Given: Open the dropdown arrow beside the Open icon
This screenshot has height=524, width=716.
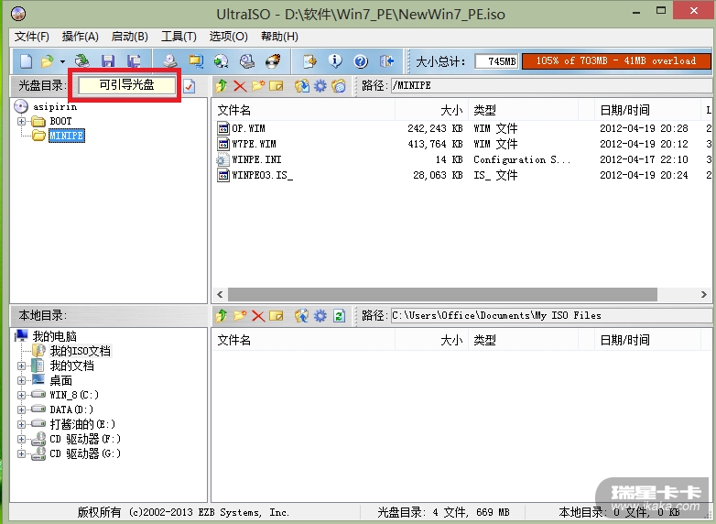Looking at the screenshot, I should click(62, 61).
